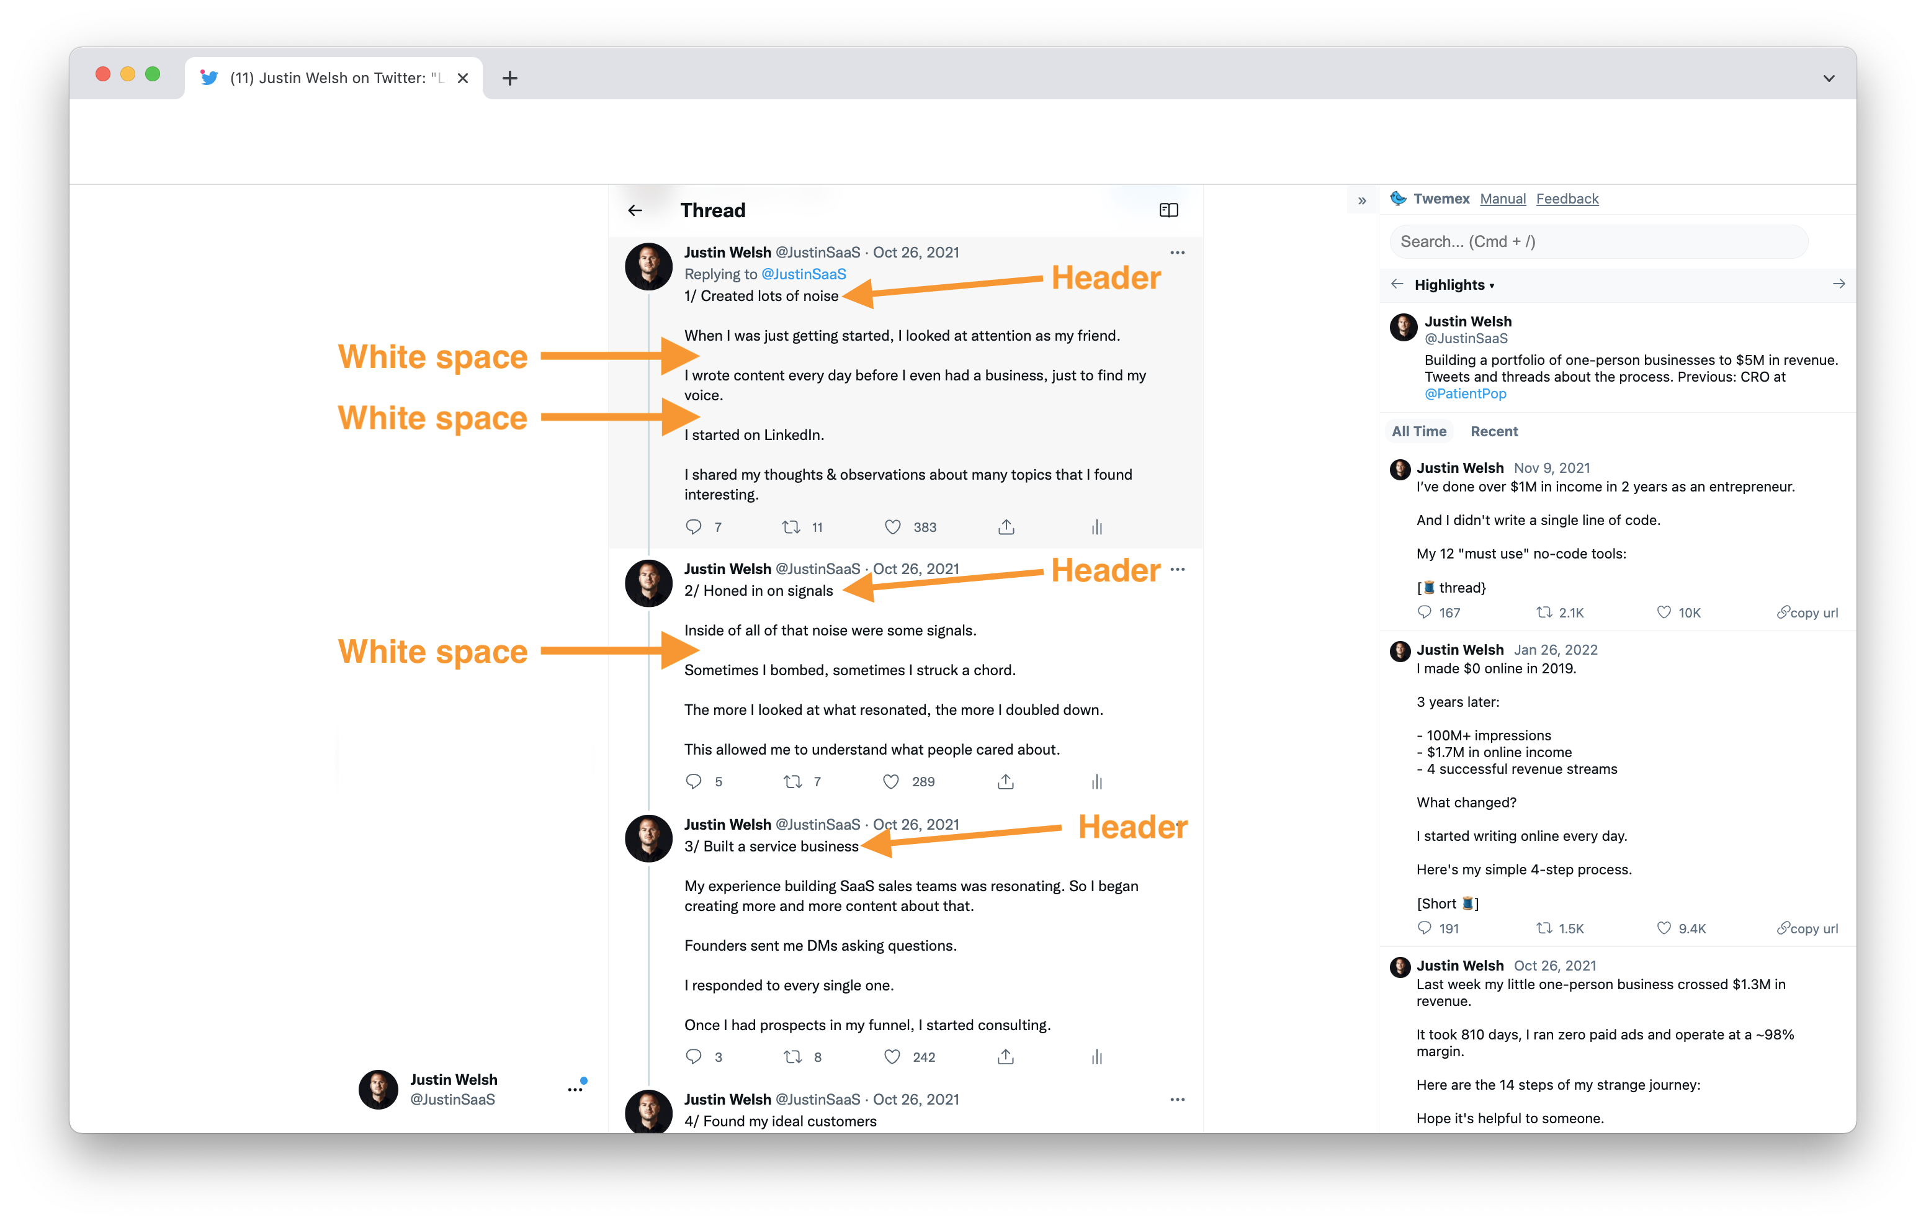This screenshot has height=1225, width=1926.
Task: Select the All Time tab
Action: point(1419,431)
